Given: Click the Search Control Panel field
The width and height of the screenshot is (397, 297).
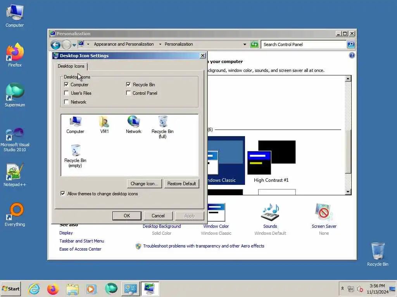Looking at the screenshot, I should (x=304, y=44).
